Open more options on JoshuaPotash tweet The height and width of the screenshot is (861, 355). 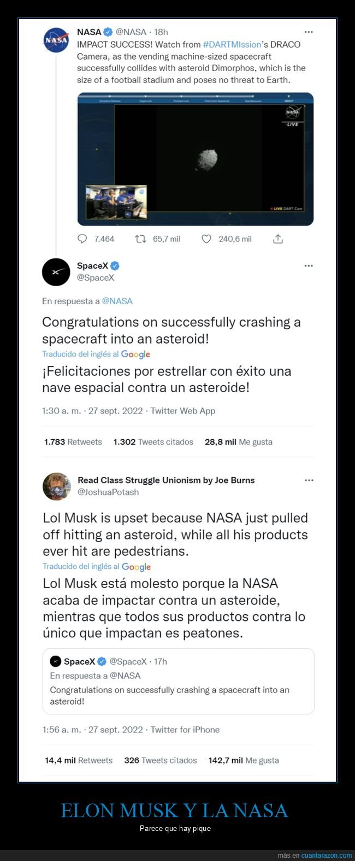[309, 480]
